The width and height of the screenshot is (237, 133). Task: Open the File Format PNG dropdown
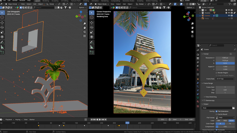click(x=225, y=118)
